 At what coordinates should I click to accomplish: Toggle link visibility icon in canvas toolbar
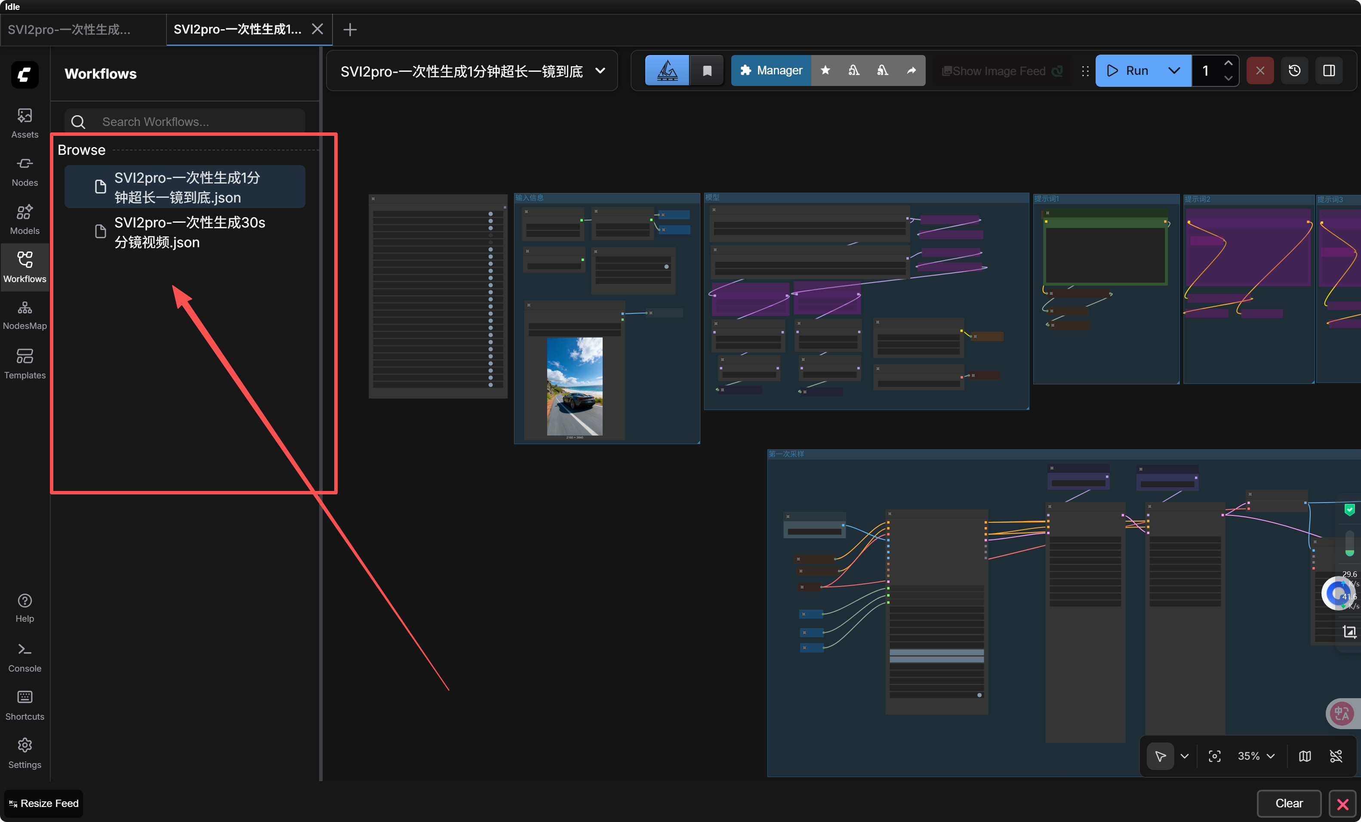click(x=1336, y=756)
